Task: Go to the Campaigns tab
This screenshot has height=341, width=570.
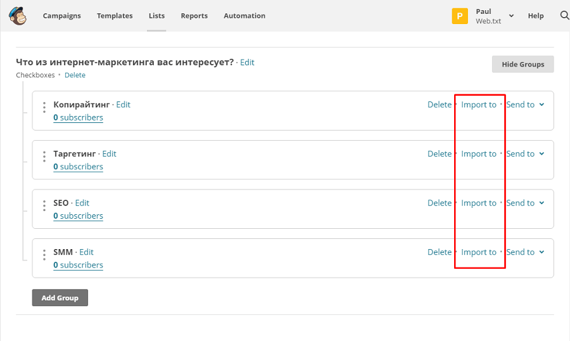Action: (x=62, y=16)
